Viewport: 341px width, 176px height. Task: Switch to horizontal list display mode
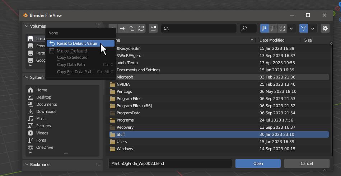click(x=274, y=28)
